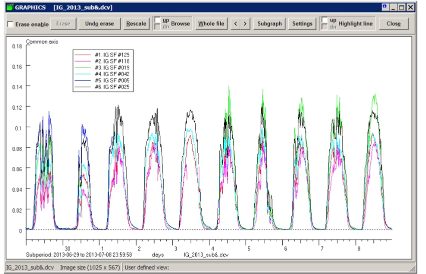Viewport: 426px width, 274px height.
Task: Click the left arrow navigation button
Action: (x=235, y=24)
